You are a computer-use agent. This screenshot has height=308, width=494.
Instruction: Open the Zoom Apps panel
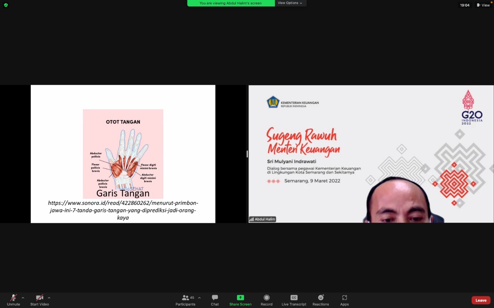tap(344, 300)
